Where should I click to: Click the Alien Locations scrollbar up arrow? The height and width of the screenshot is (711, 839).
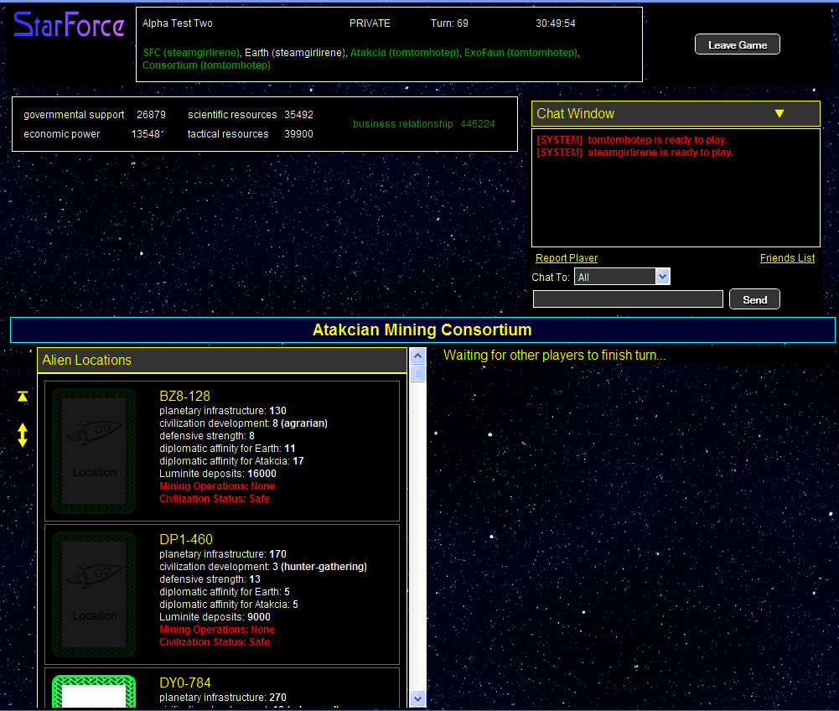click(417, 355)
